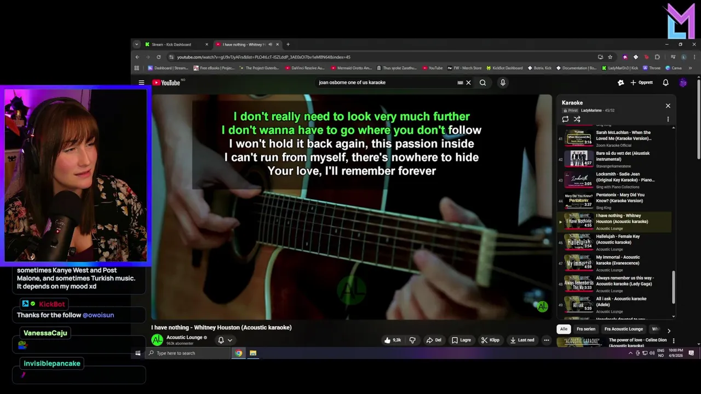The image size is (701, 394).
Task: Mute the audio-playing tab speaker icon
Action: [270, 44]
